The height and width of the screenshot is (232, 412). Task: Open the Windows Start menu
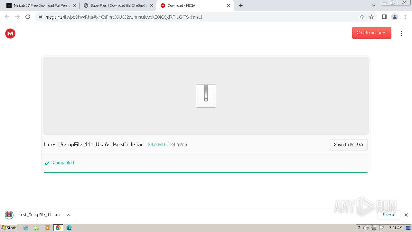9,227
